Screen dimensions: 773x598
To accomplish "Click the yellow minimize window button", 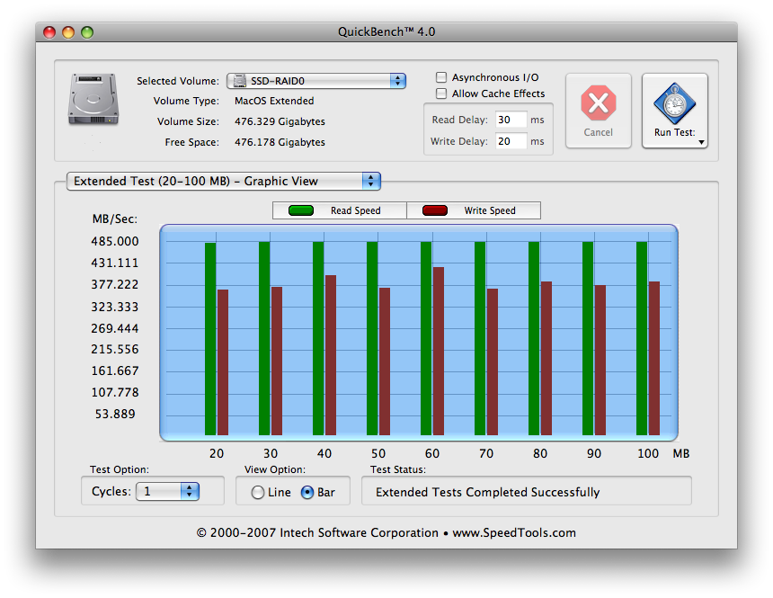I will [x=68, y=32].
